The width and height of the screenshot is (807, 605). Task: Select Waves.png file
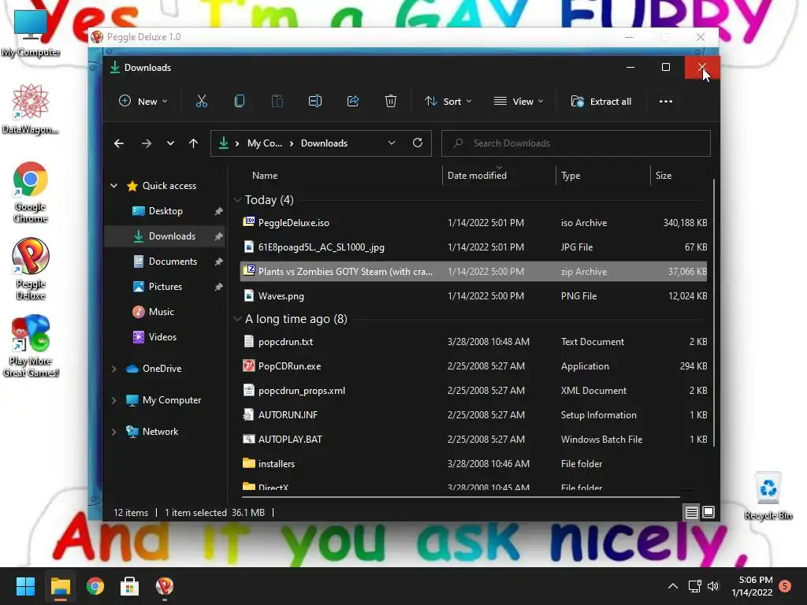[474, 296]
